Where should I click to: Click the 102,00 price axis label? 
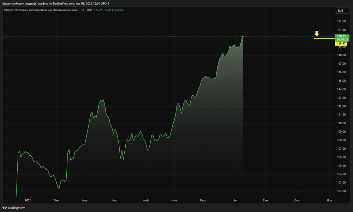(341, 191)
